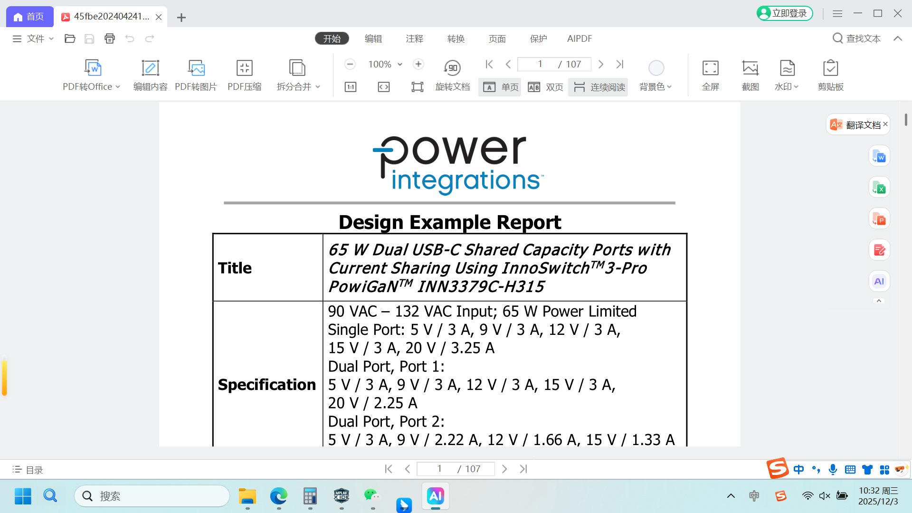Go to next page in top toolbar
912x513 pixels.
pyautogui.click(x=601, y=64)
